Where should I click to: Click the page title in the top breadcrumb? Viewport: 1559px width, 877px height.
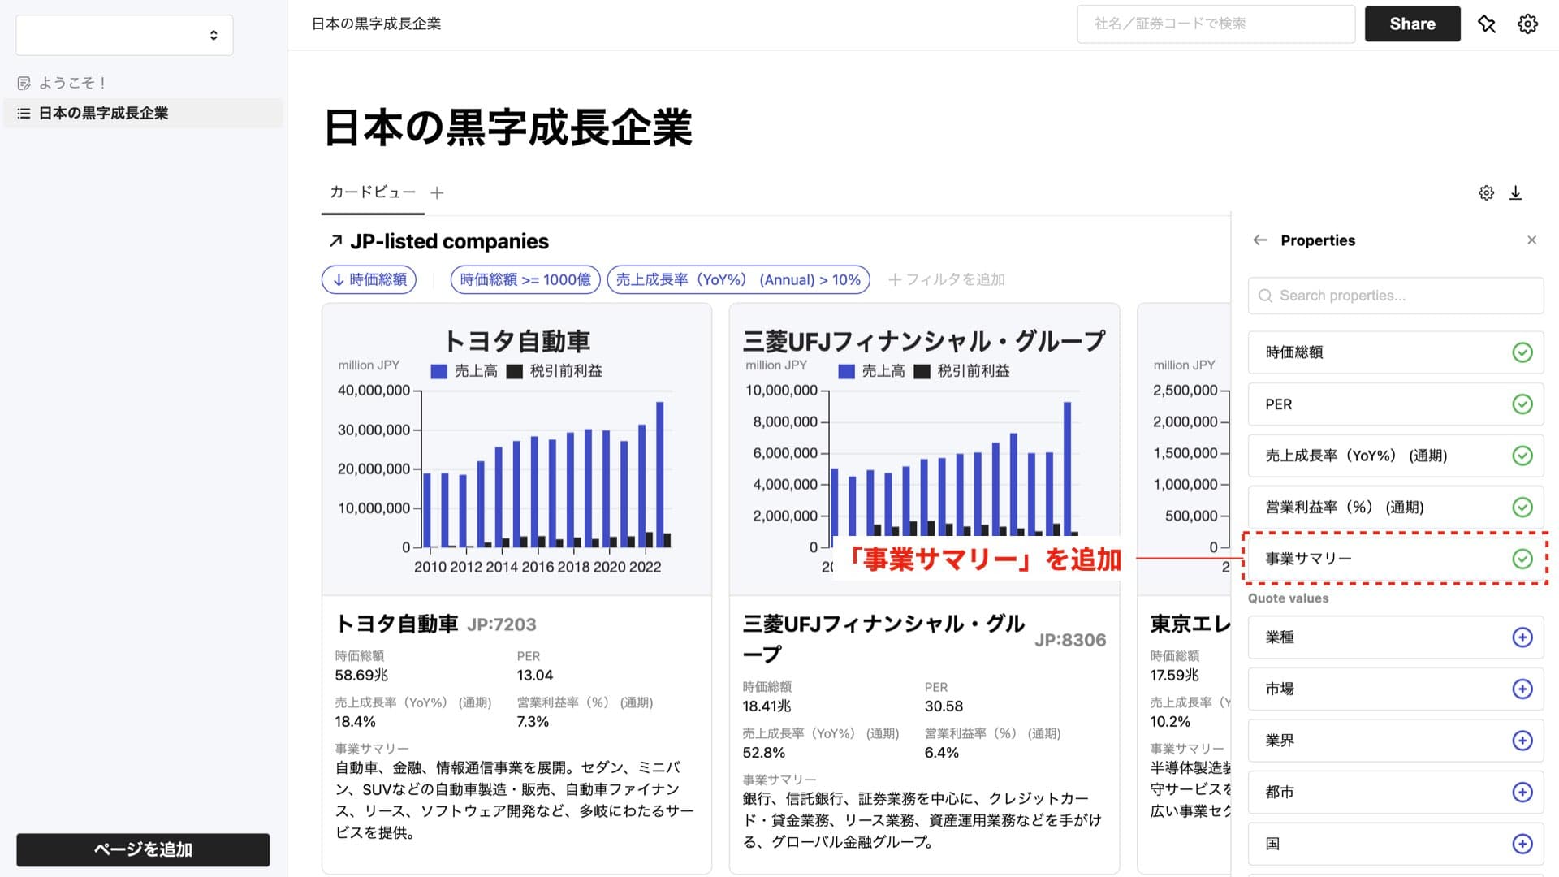[x=376, y=24]
